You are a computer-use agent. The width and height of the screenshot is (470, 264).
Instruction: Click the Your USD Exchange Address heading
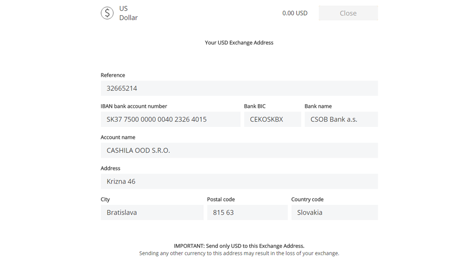(239, 43)
